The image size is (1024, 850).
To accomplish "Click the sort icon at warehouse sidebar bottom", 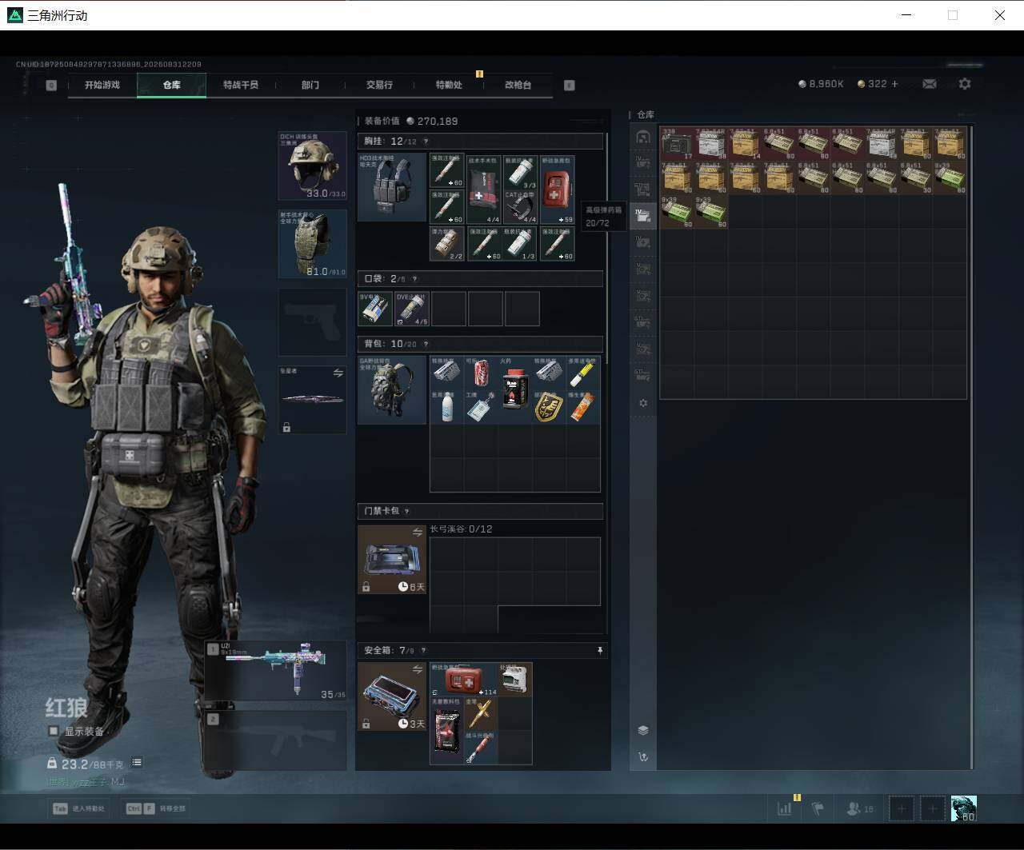I will tap(642, 756).
